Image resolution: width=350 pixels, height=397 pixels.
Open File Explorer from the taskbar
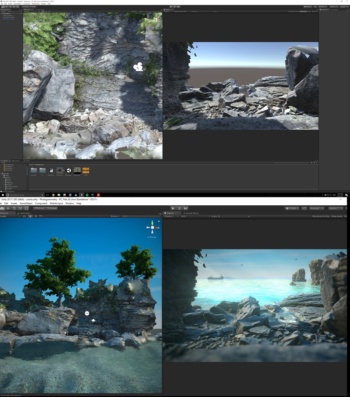pyautogui.click(x=59, y=195)
